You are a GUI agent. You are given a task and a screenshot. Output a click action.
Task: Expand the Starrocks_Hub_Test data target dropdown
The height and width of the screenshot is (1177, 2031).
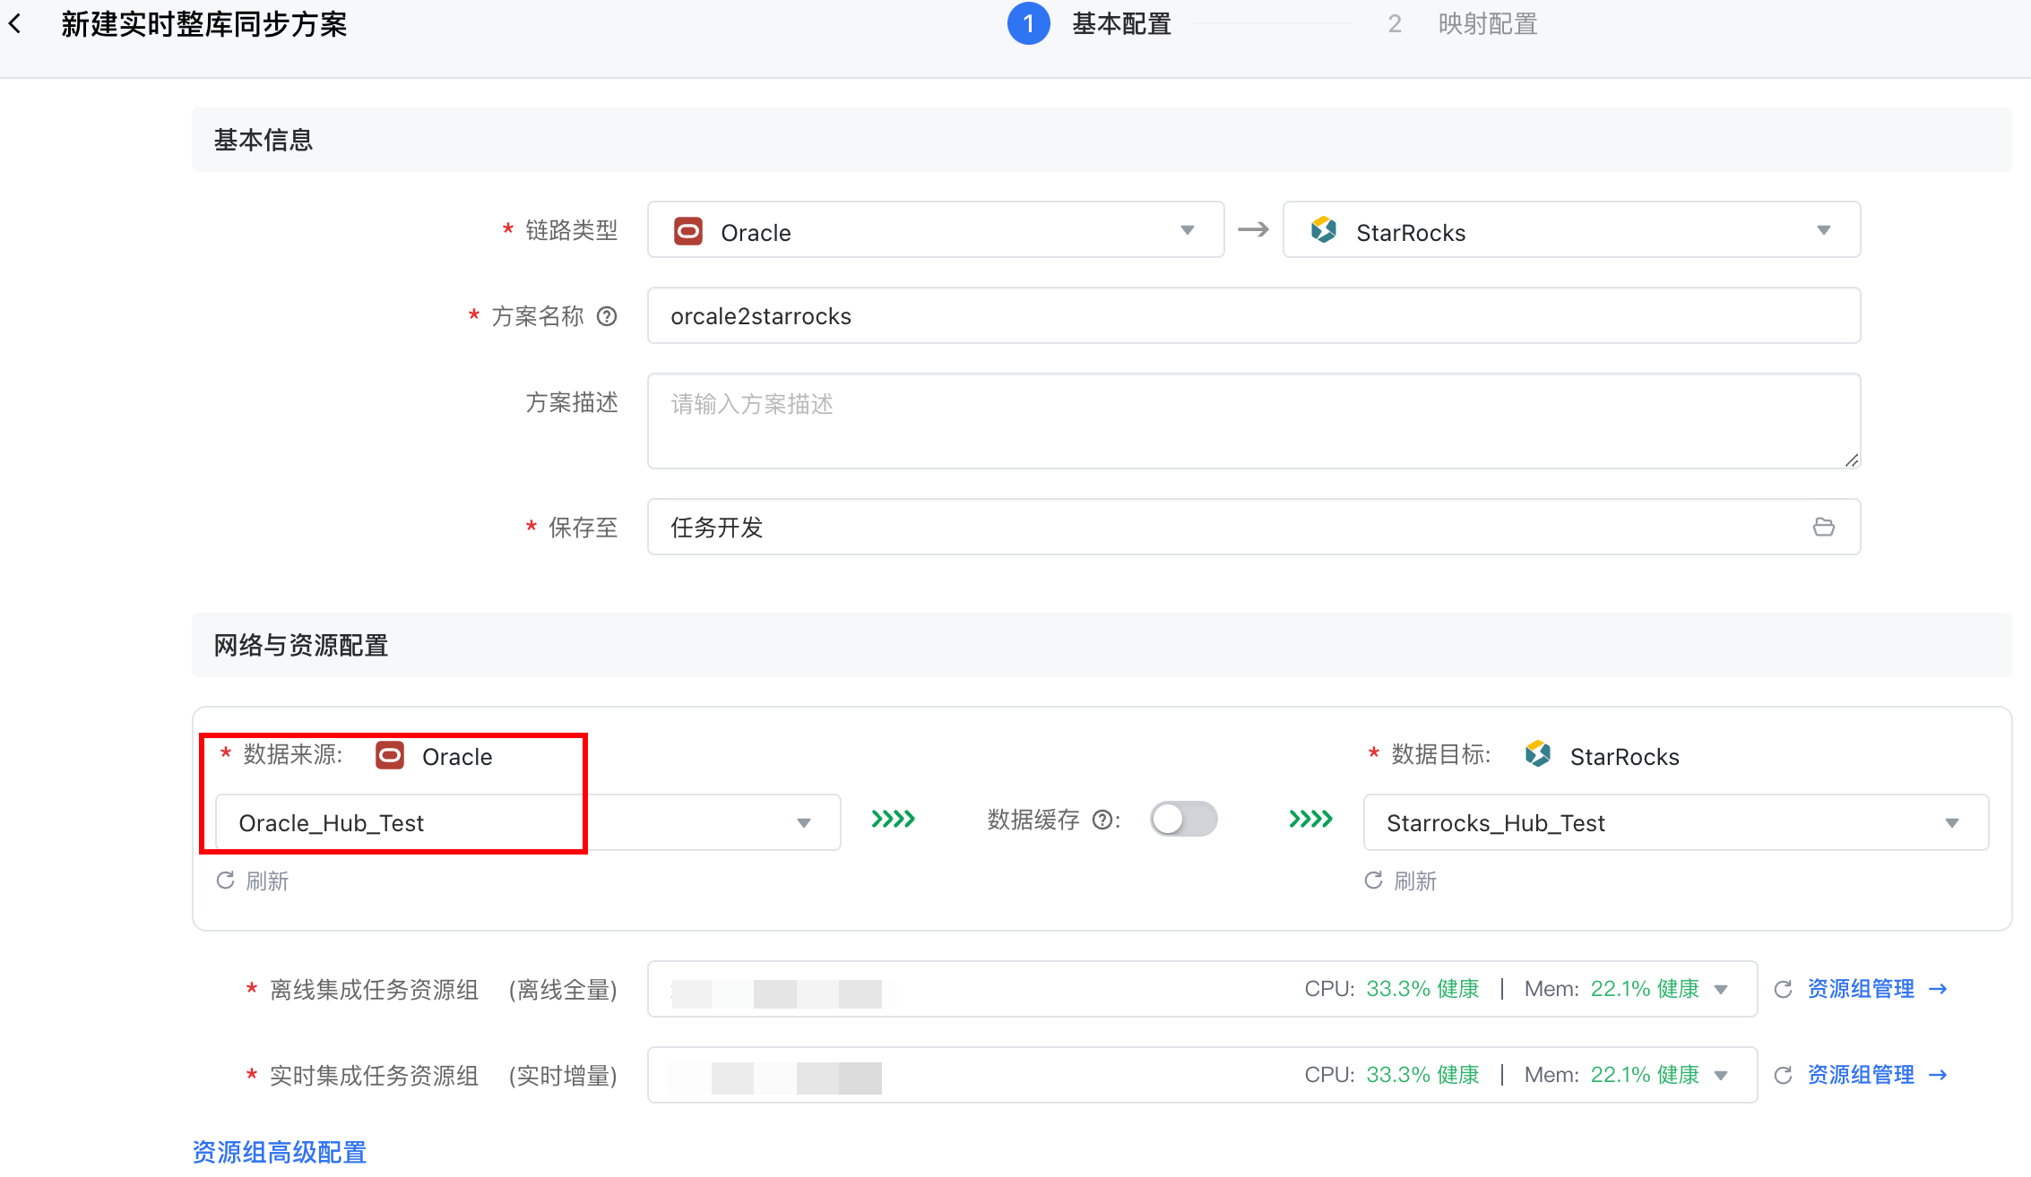coord(1676,822)
